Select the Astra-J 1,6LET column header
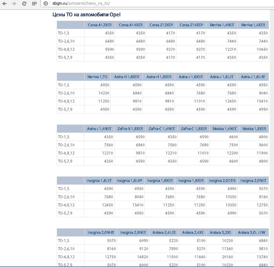 (222, 77)
